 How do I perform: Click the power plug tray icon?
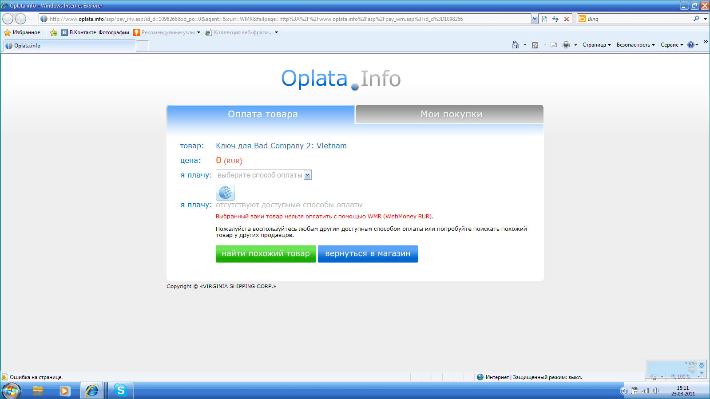(634, 391)
